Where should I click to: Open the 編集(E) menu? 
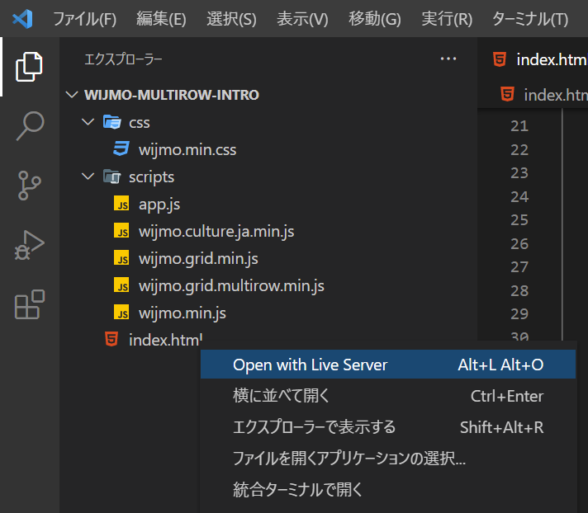161,19
